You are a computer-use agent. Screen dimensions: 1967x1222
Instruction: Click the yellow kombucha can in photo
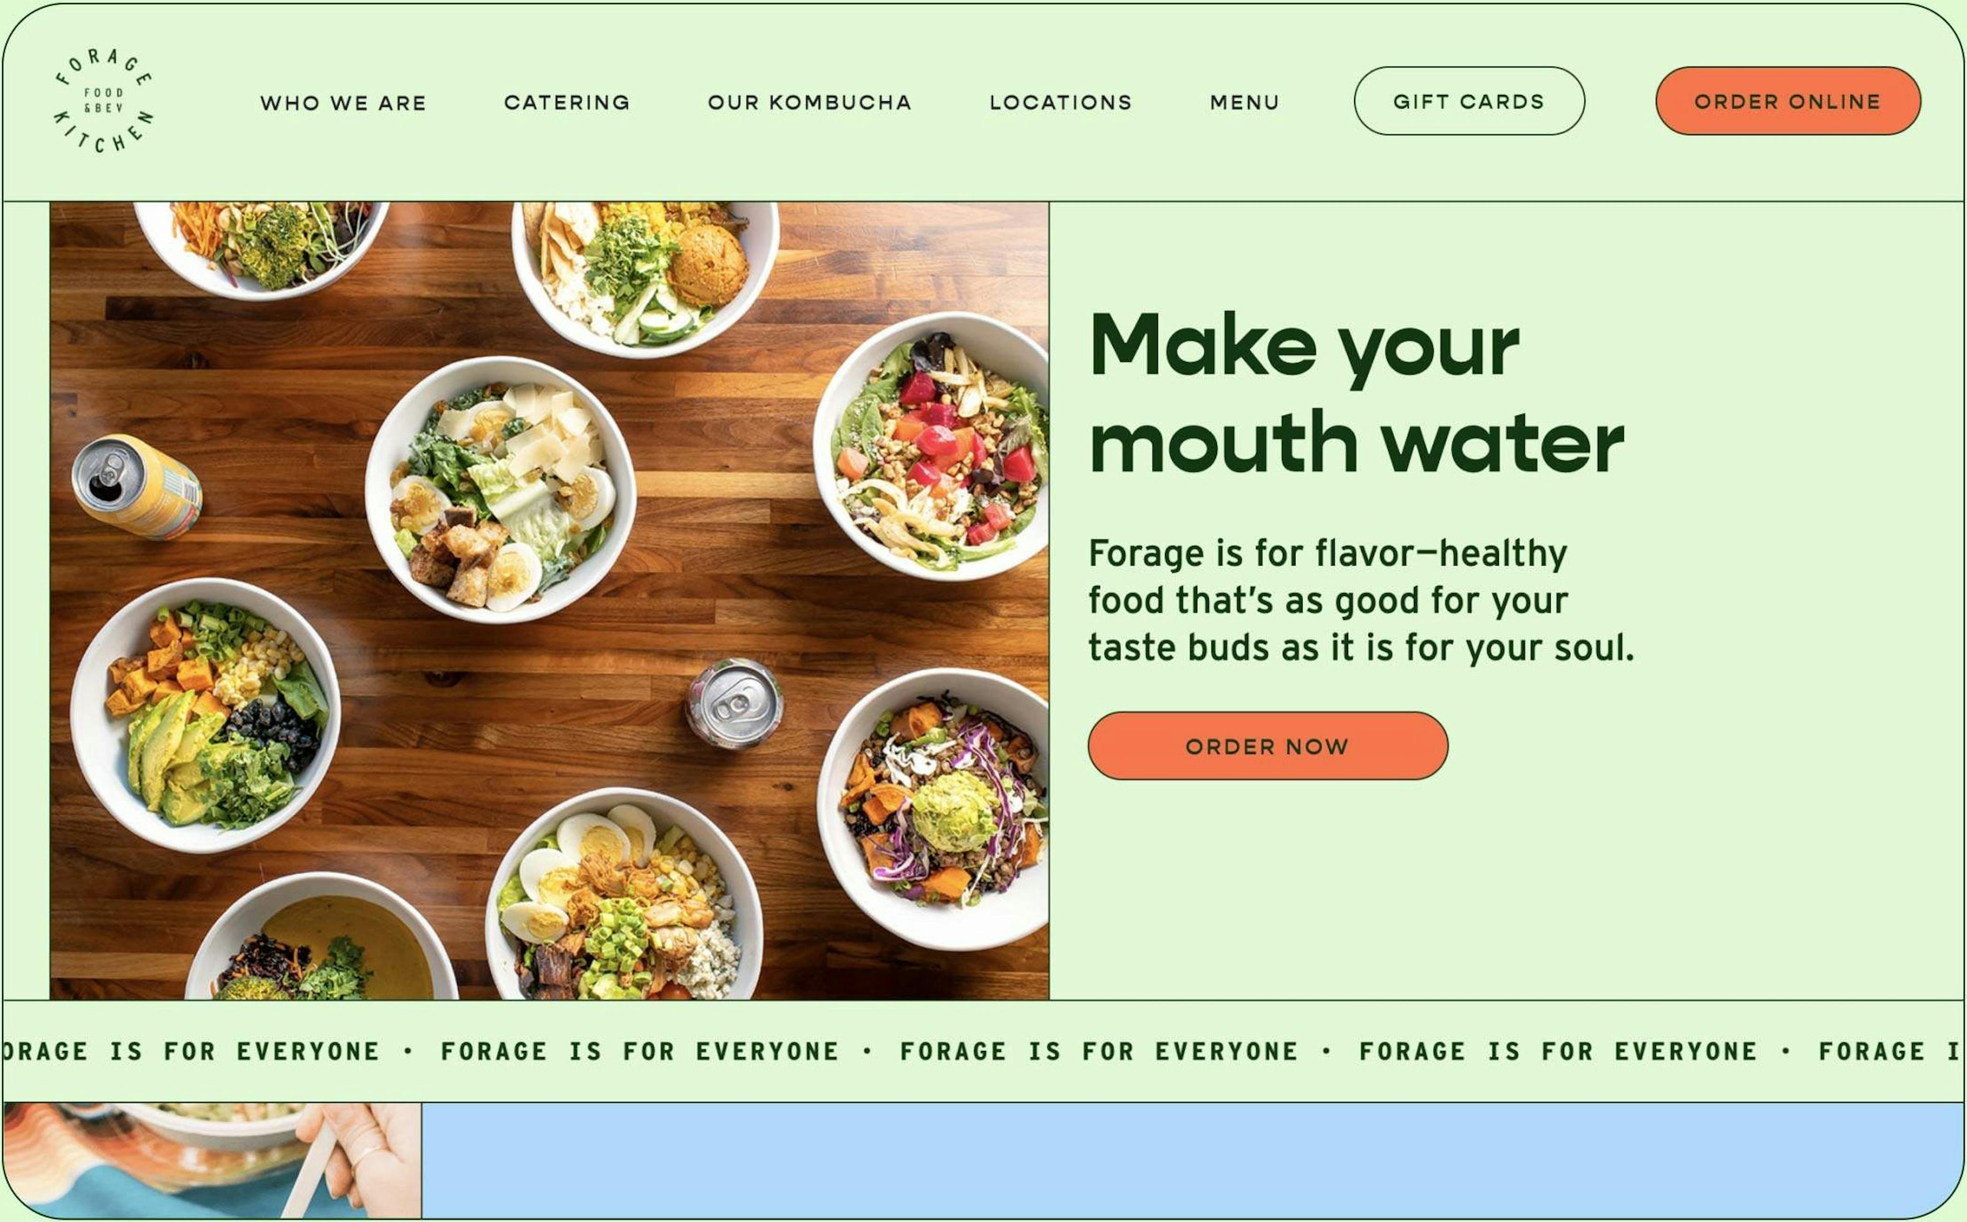point(137,486)
